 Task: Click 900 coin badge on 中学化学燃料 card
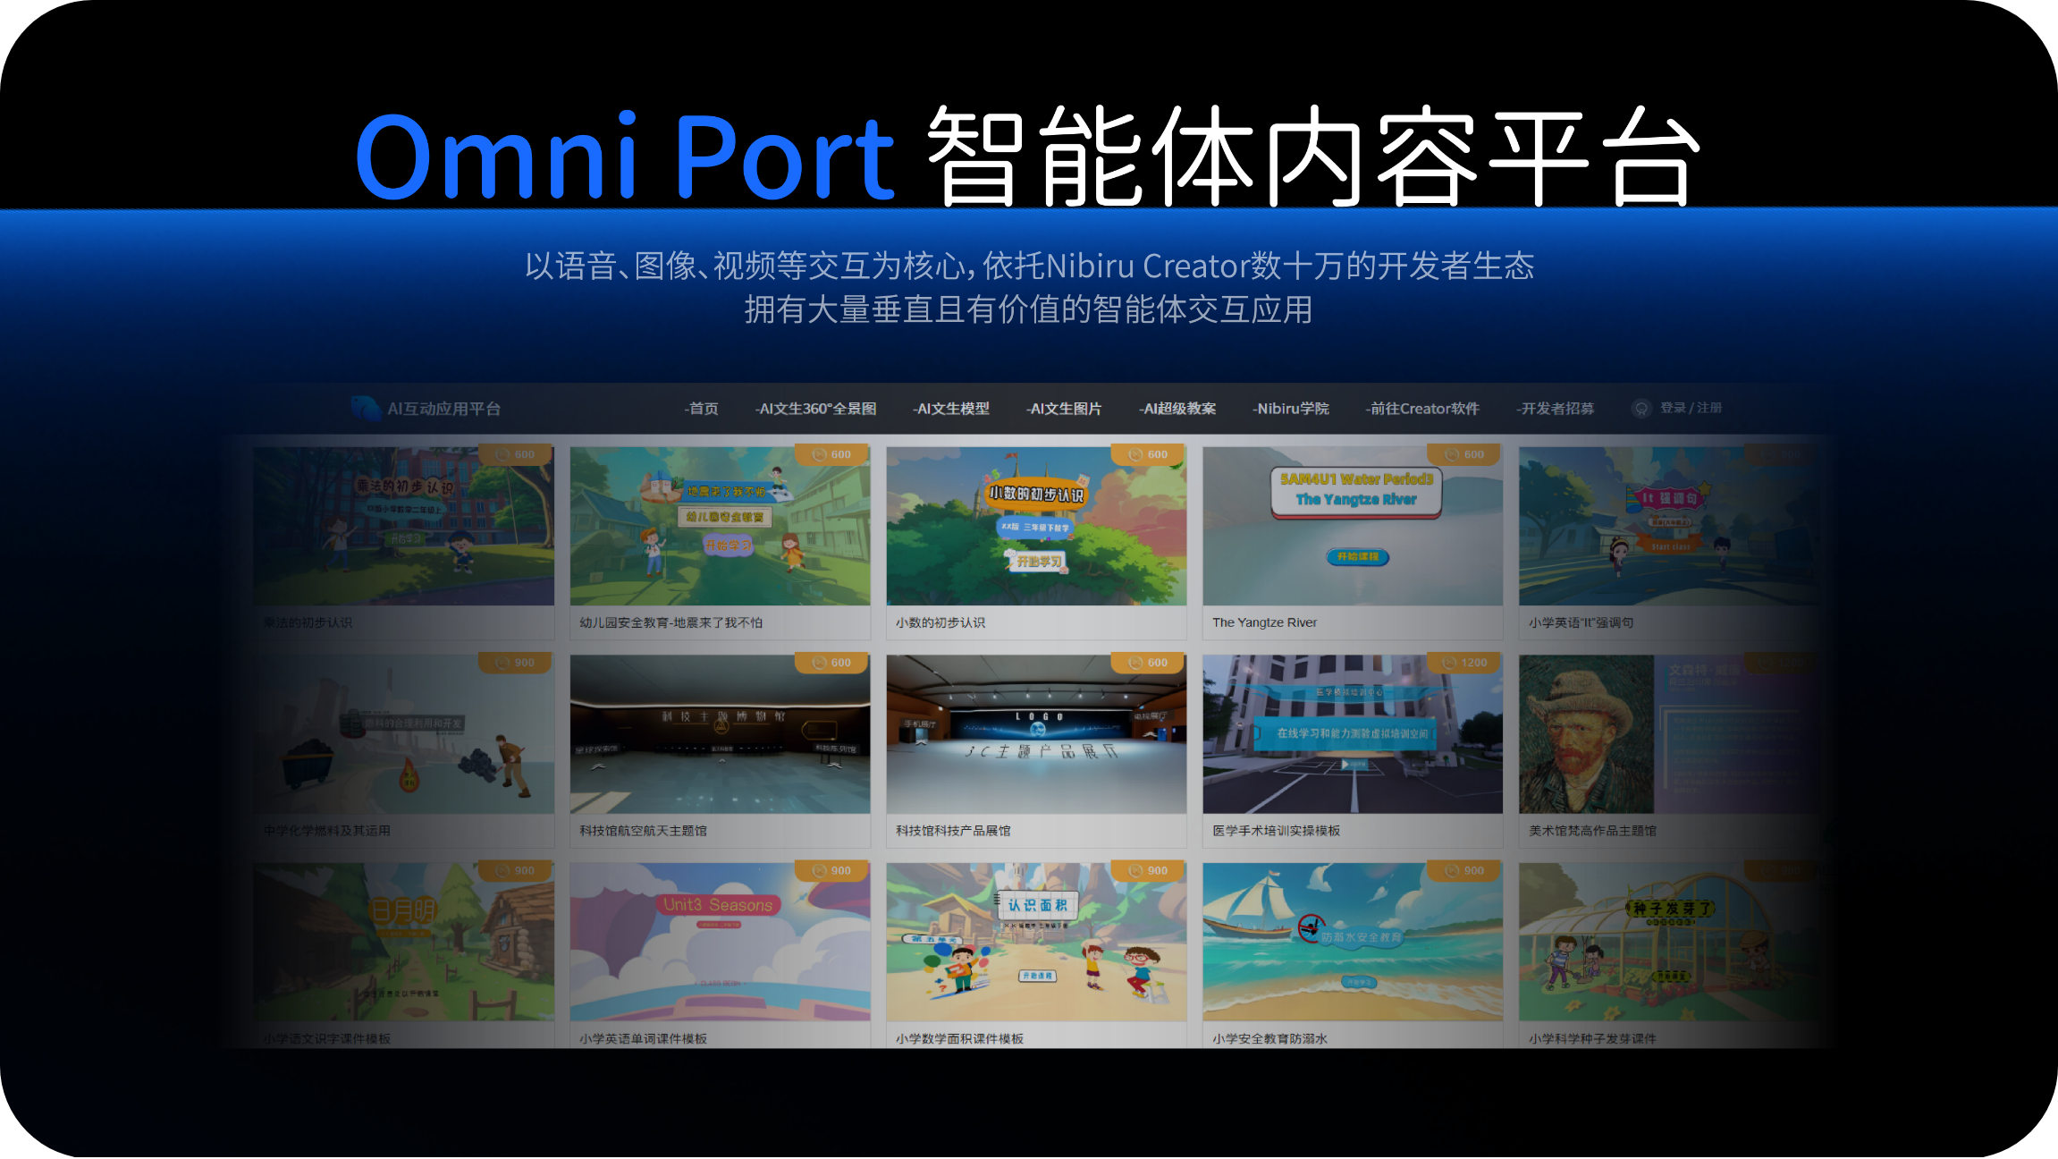click(x=516, y=663)
